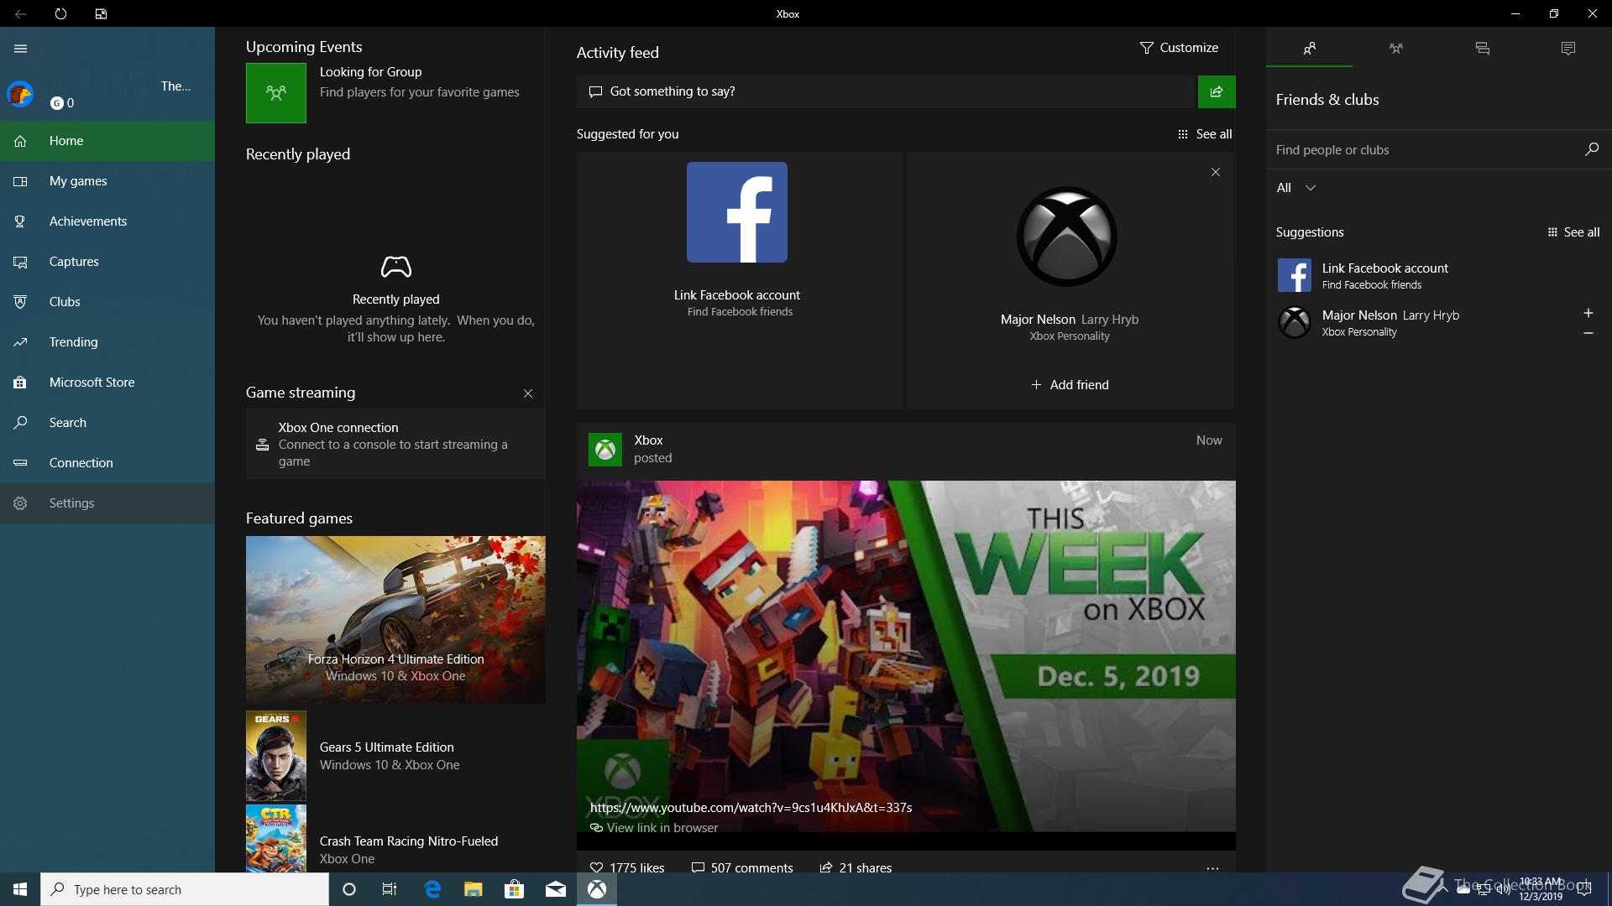Open Microsoft Store from taskbar

[x=514, y=889]
